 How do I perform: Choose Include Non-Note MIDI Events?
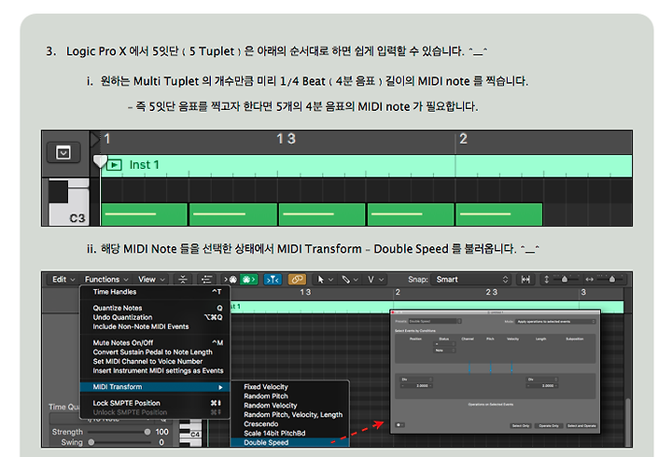click(155, 326)
